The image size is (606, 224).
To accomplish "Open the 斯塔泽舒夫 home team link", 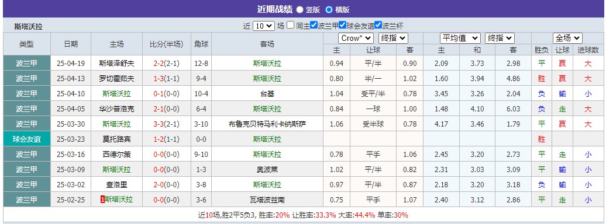I will (x=117, y=63).
